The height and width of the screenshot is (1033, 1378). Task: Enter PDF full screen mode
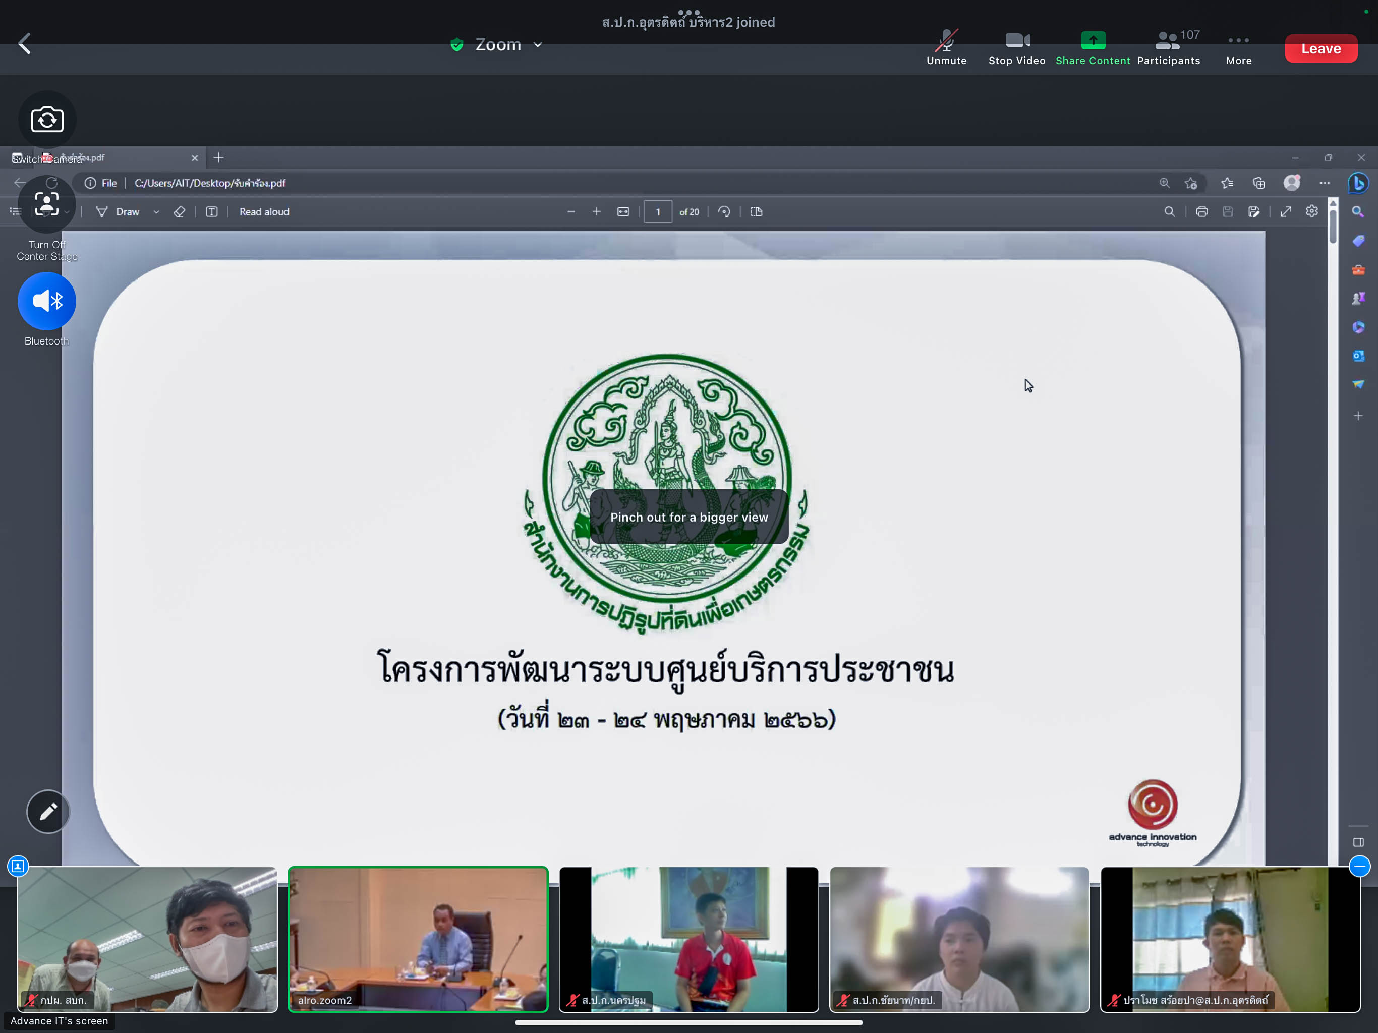[1286, 212]
